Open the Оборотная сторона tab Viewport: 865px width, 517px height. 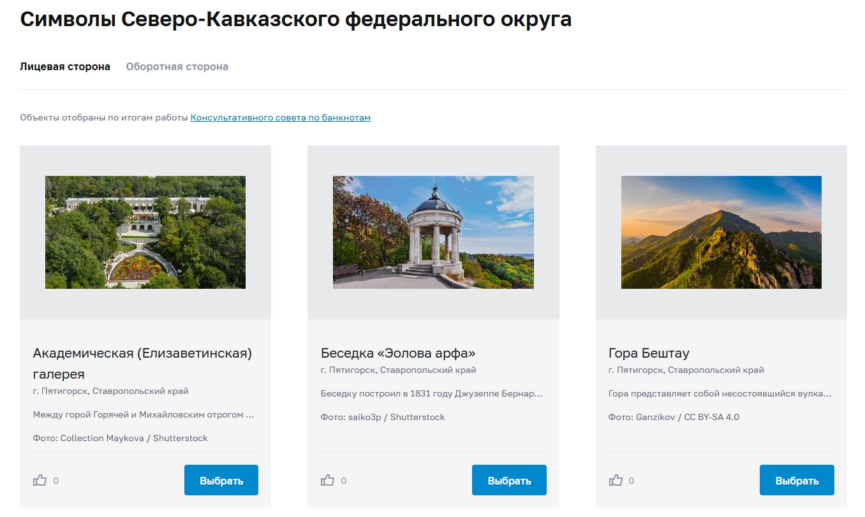point(177,67)
